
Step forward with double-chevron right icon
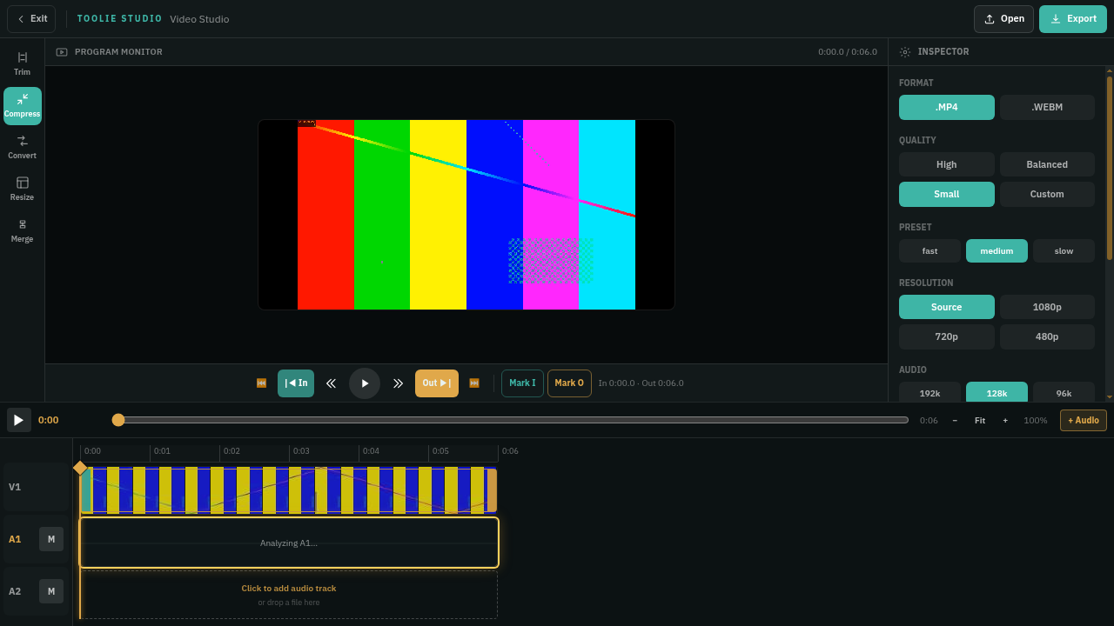click(398, 383)
